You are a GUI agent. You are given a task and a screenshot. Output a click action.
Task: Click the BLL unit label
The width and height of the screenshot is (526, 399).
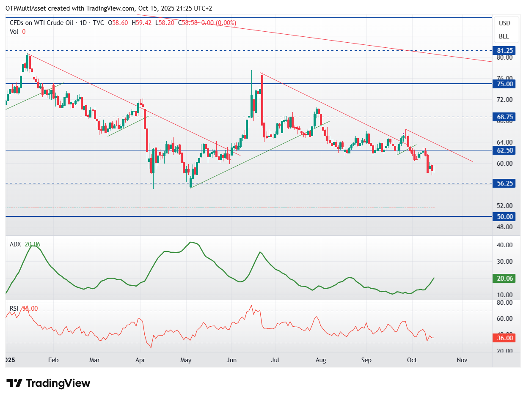[x=504, y=36]
